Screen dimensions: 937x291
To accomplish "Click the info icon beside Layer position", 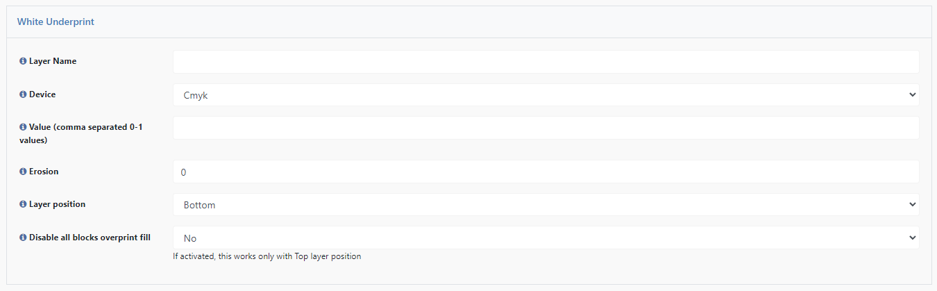I will tap(23, 204).
